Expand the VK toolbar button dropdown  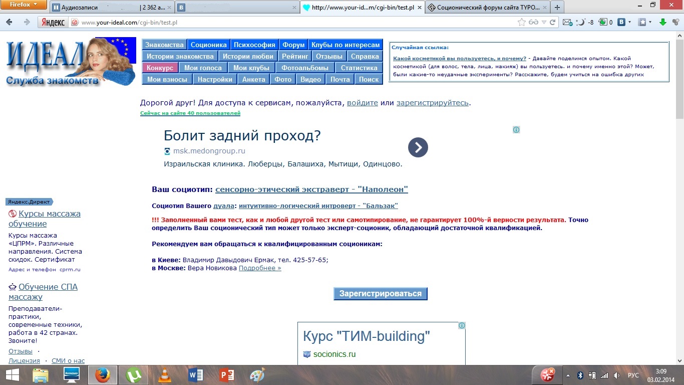tap(630, 22)
